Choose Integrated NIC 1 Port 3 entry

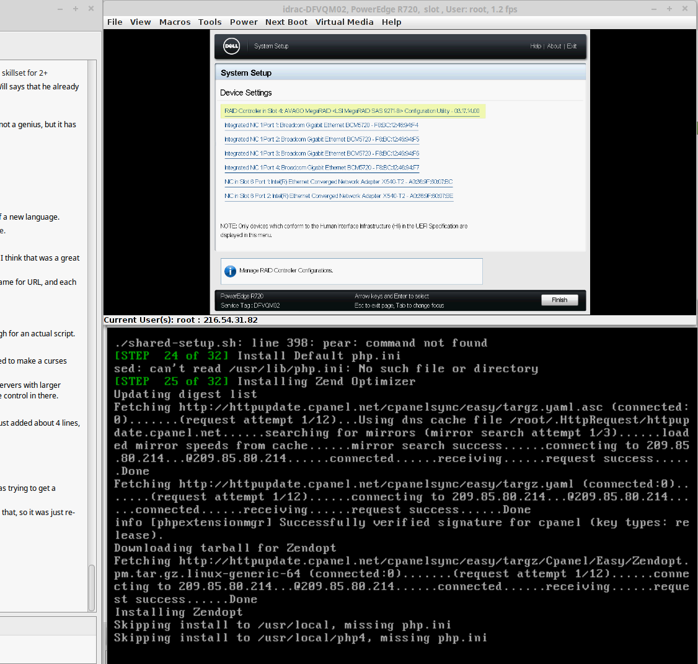pos(321,153)
